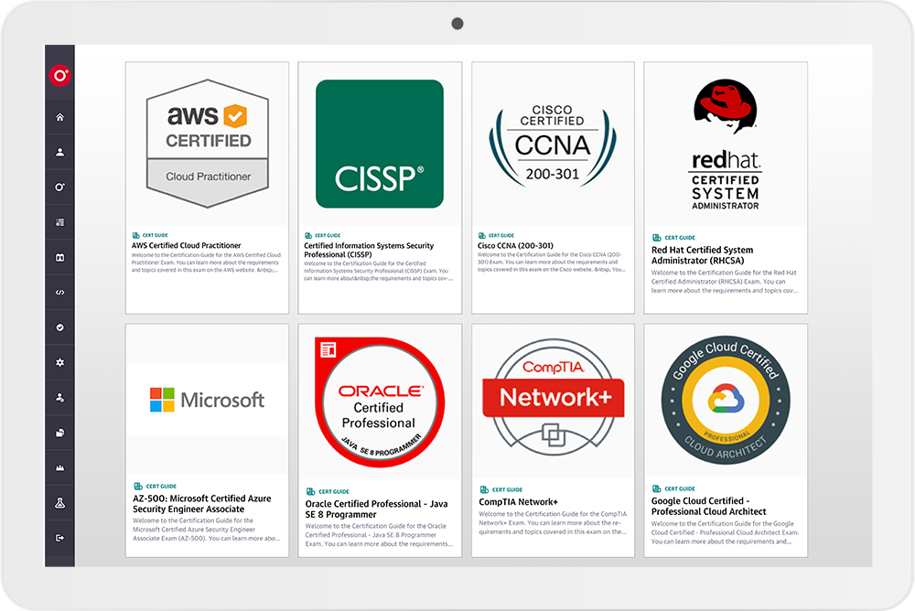This screenshot has height=611, width=915.
Task: Click cert guide icon on AZ-500 Microsoft card
Action: coord(138,486)
